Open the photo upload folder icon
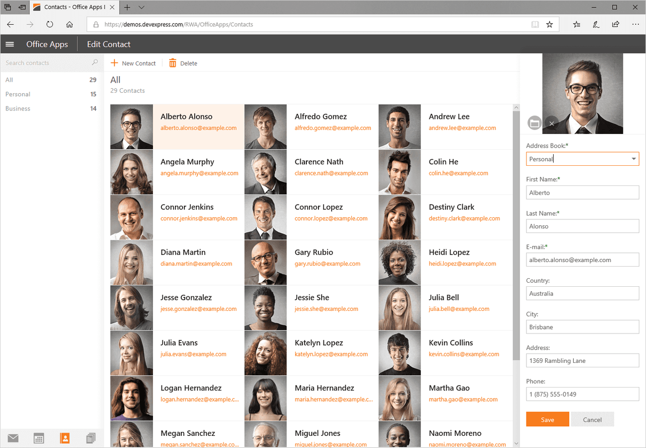This screenshot has height=448, width=646. pyautogui.click(x=534, y=123)
